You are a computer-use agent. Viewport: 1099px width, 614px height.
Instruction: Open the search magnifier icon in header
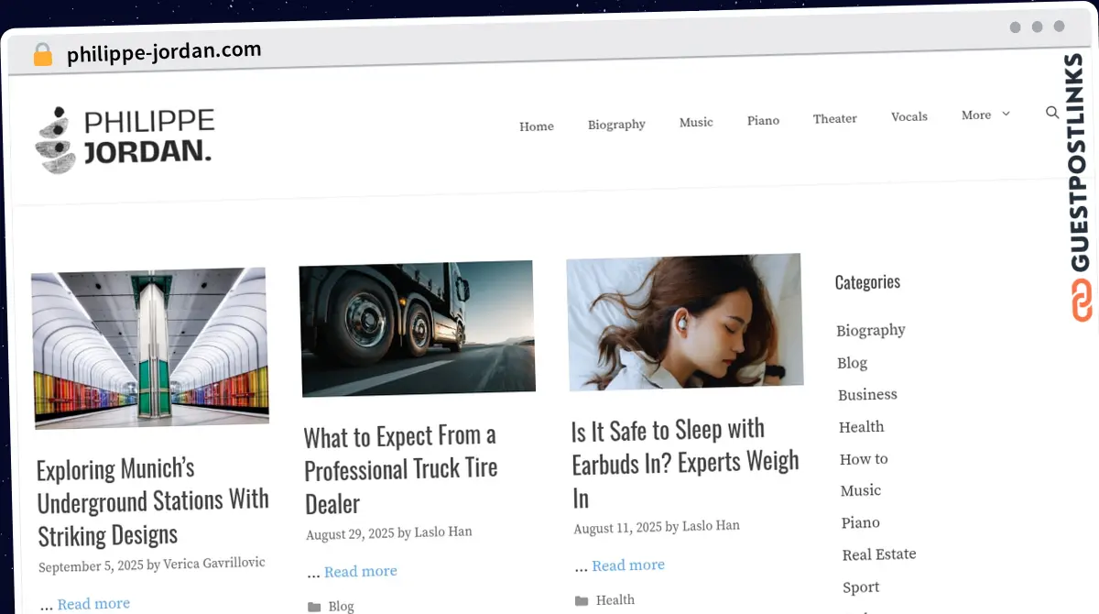pyautogui.click(x=1052, y=113)
